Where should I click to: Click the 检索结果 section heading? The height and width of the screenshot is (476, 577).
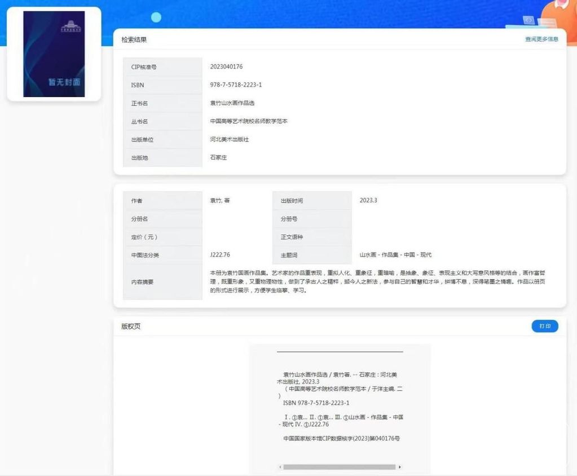[134, 40]
